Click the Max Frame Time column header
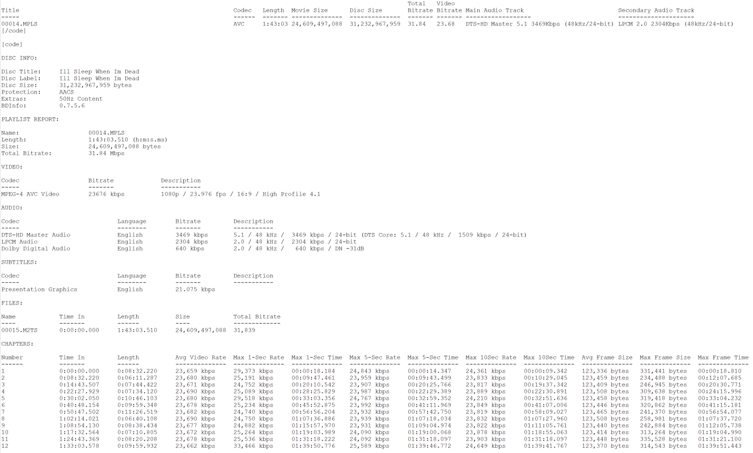 [723, 357]
